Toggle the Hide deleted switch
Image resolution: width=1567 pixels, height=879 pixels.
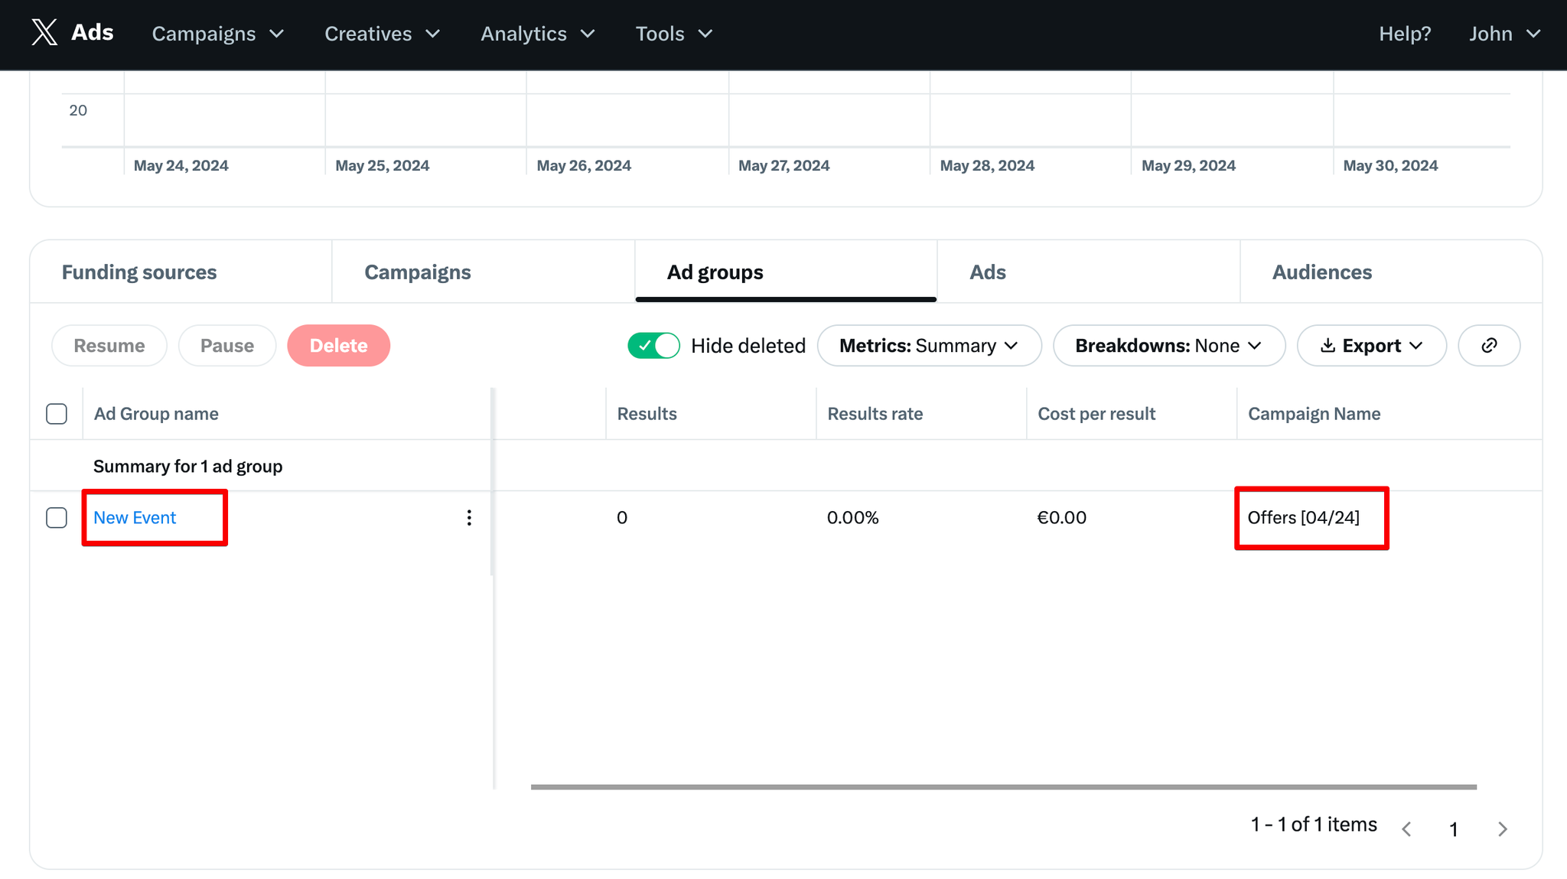(x=653, y=346)
